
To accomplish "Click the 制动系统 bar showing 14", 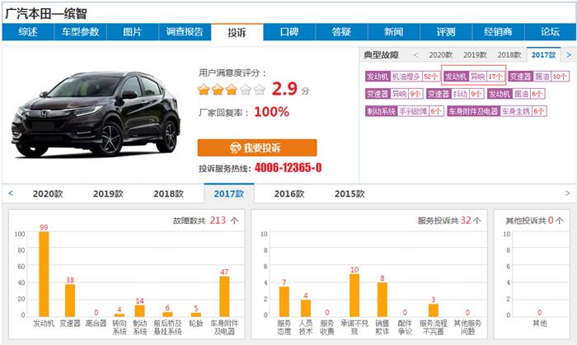I will [139, 311].
